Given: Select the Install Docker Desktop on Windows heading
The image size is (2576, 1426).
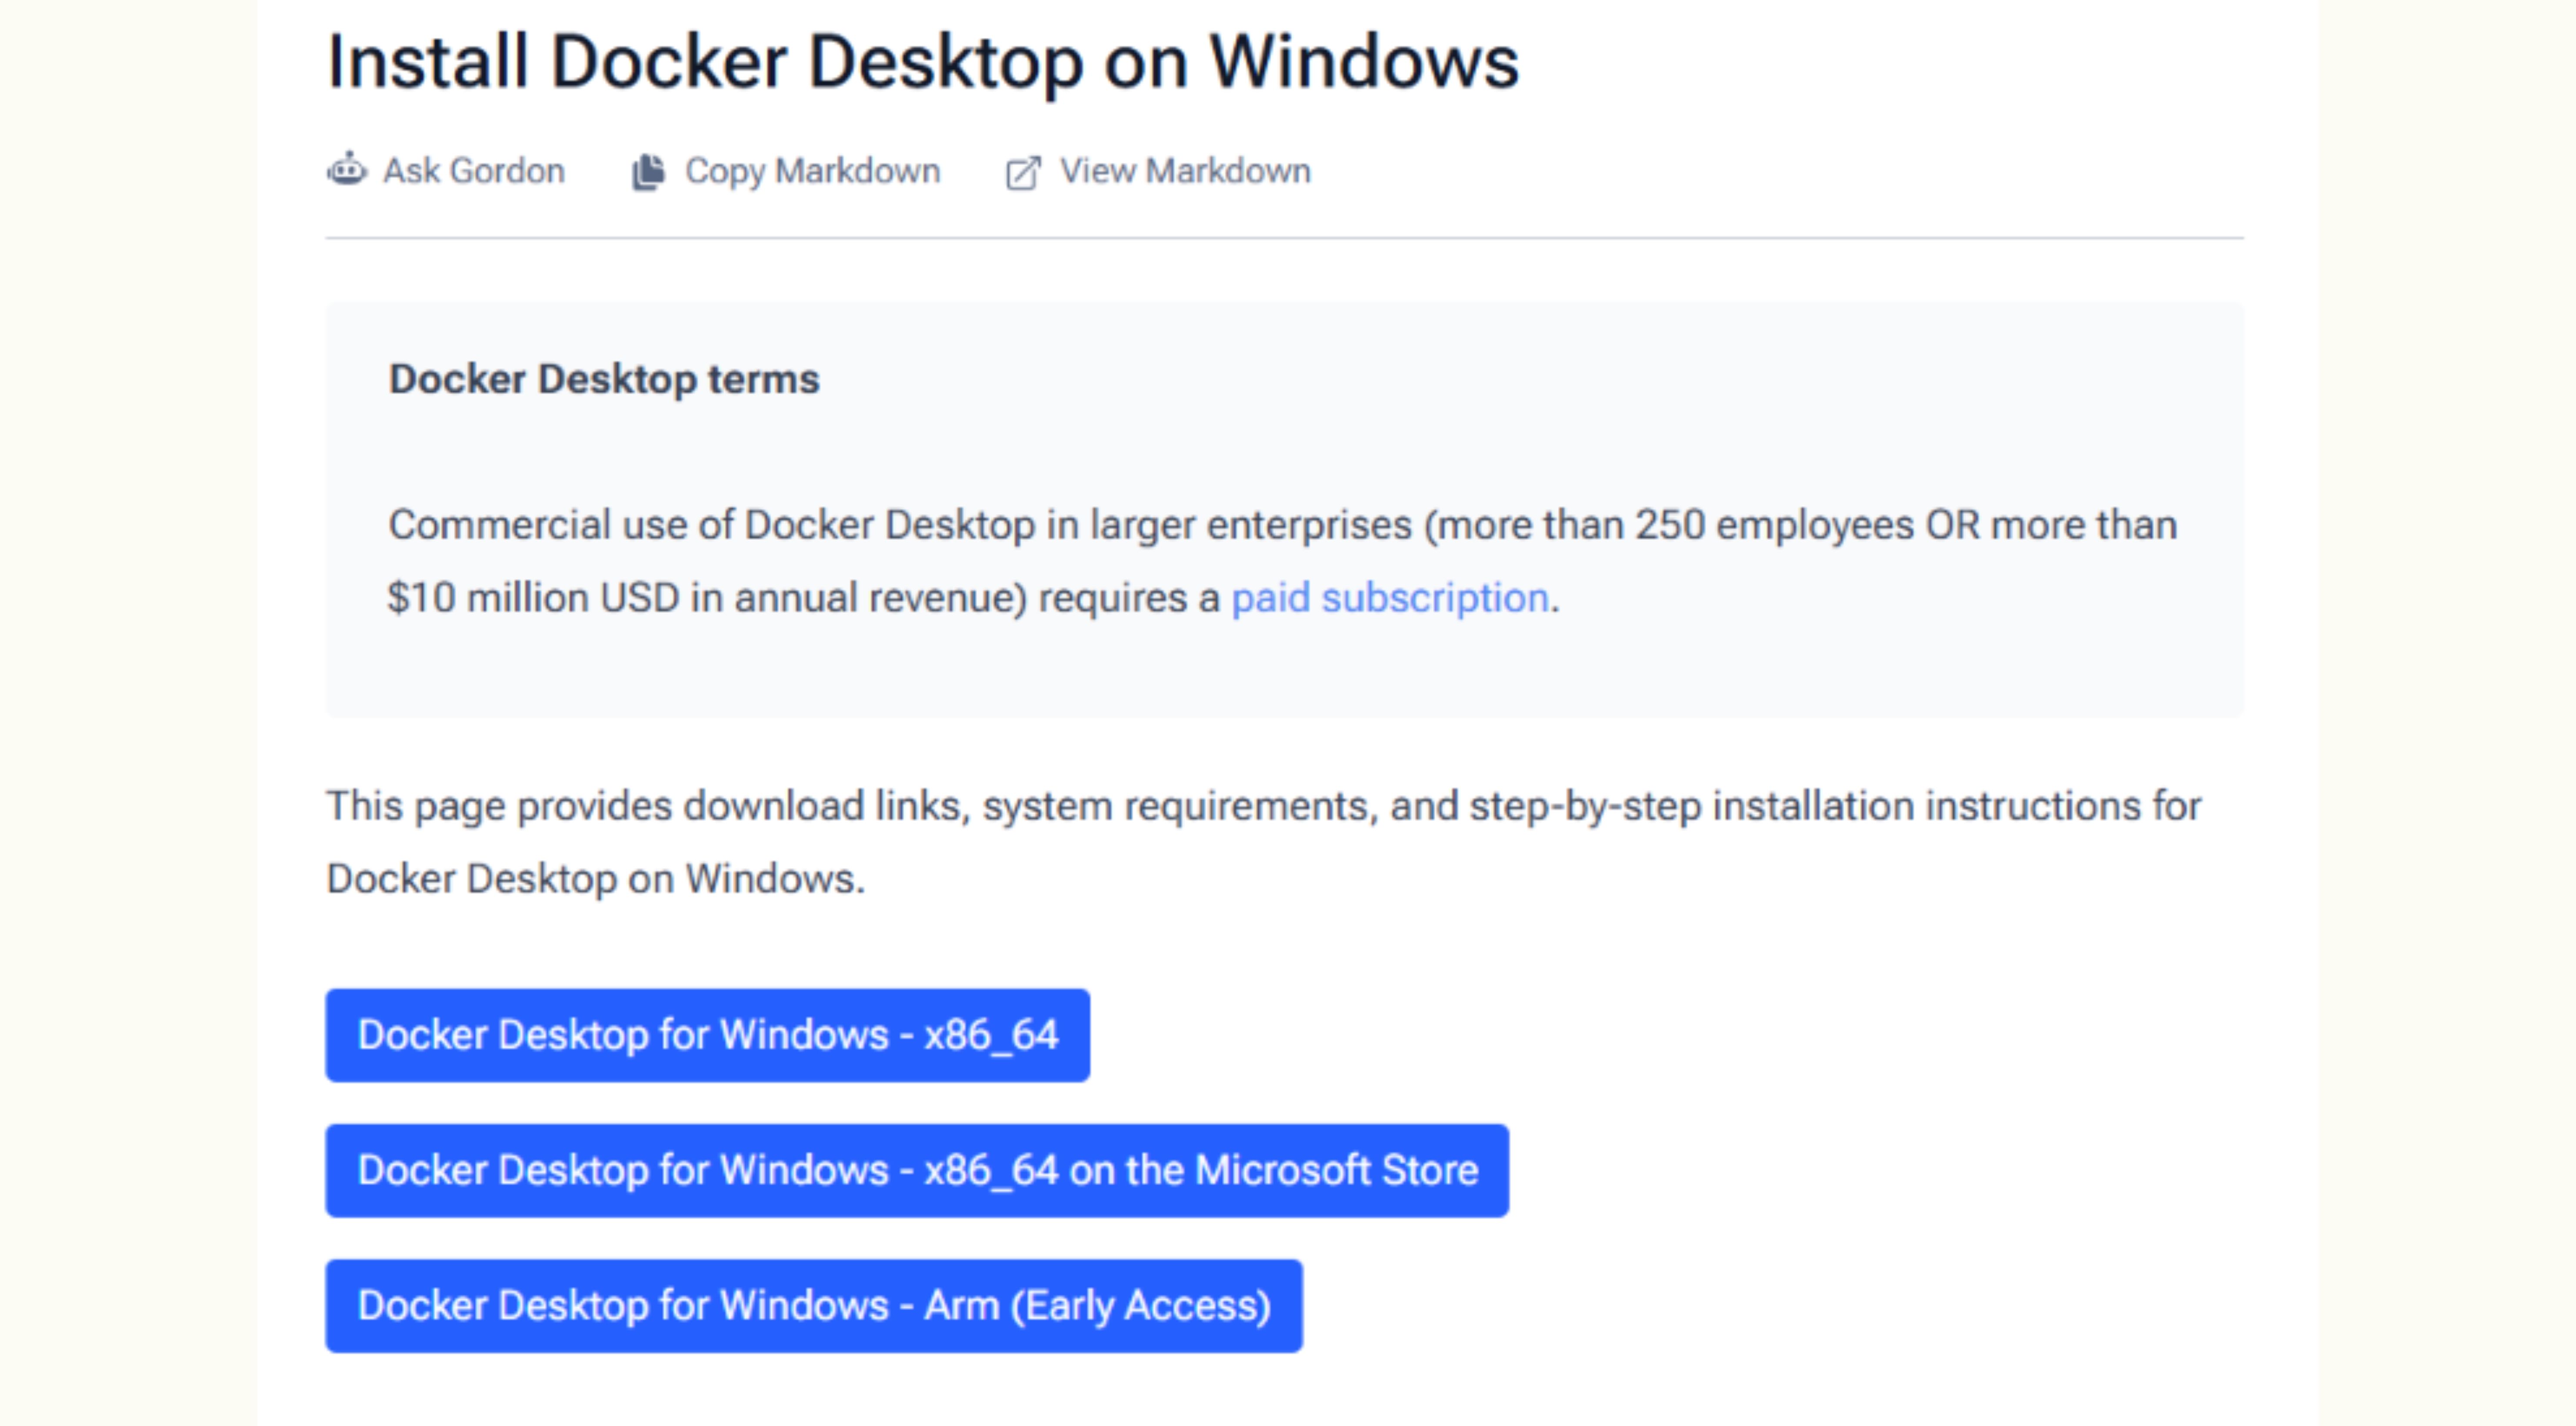Looking at the screenshot, I should pos(923,62).
